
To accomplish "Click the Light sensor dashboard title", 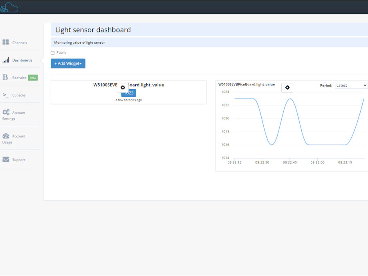I will click(93, 30).
